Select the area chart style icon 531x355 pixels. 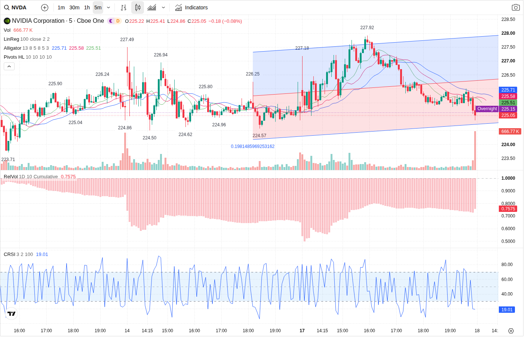pos(152,7)
